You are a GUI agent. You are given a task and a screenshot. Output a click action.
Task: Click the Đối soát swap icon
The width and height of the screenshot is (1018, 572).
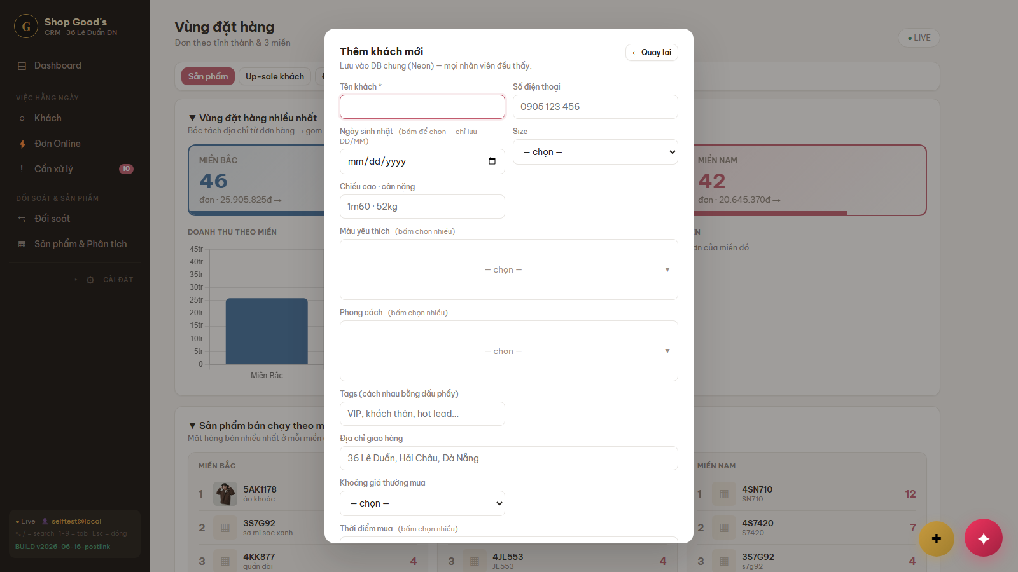[x=22, y=219]
